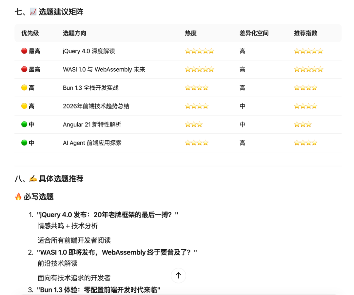Screen dimensions: 354x295
Task: Click the chart emoji beside 选题建议矩阵 heading
Action: [32, 11]
